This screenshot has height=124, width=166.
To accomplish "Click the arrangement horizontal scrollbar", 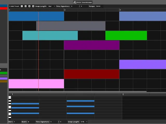I will (78, 91).
